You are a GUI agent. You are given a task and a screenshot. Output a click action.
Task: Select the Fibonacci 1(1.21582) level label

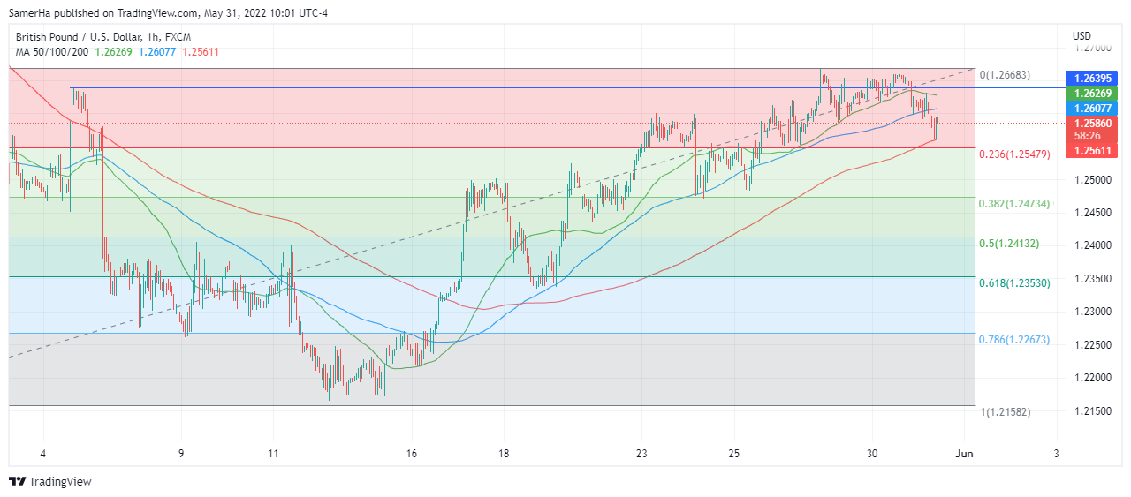point(1005,412)
